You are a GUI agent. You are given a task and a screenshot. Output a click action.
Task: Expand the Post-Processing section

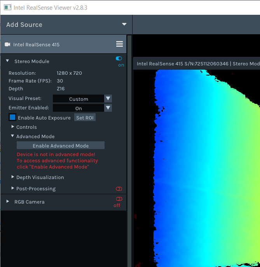[x=12, y=188]
